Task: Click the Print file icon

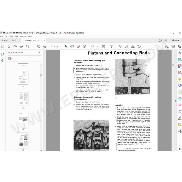Action: pyautogui.click(x=21, y=46)
